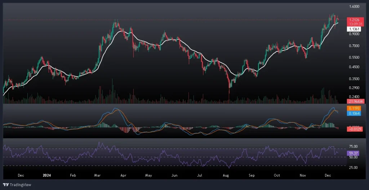This screenshot has height=190, width=369.
Task: Click the Nov label on the time axis
Action: 302,175
